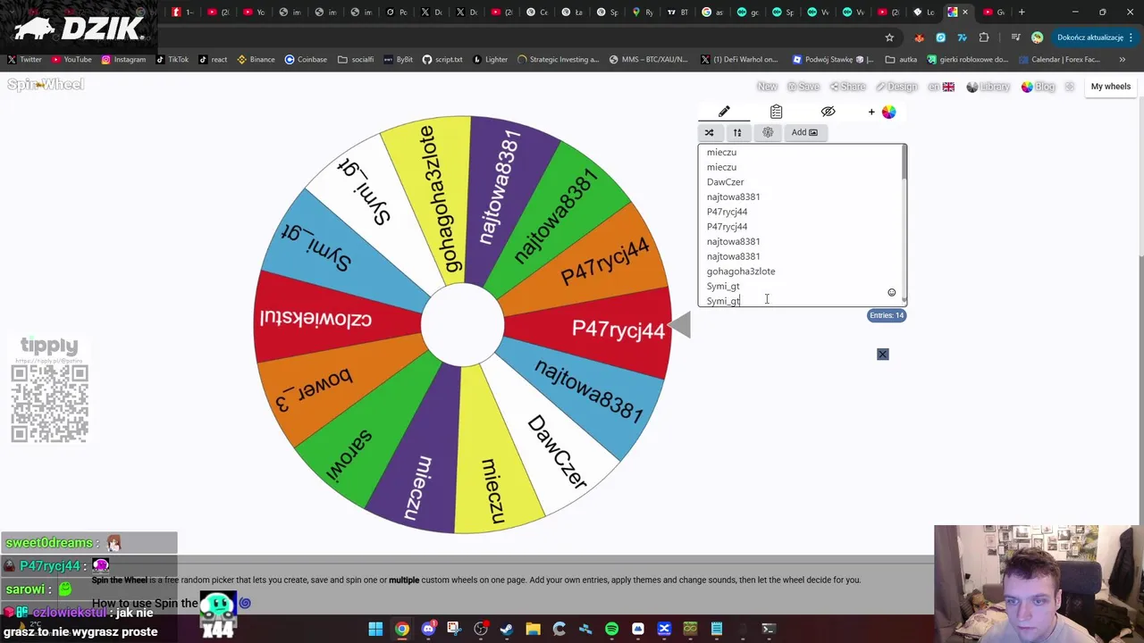Open the Snipping Tool from taskbar
The height and width of the screenshot is (643, 1144).
pos(454,629)
